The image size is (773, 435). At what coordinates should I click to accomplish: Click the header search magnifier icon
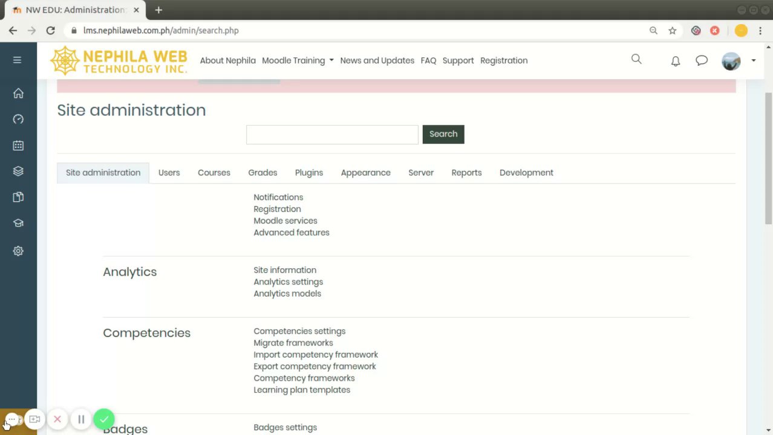click(636, 59)
